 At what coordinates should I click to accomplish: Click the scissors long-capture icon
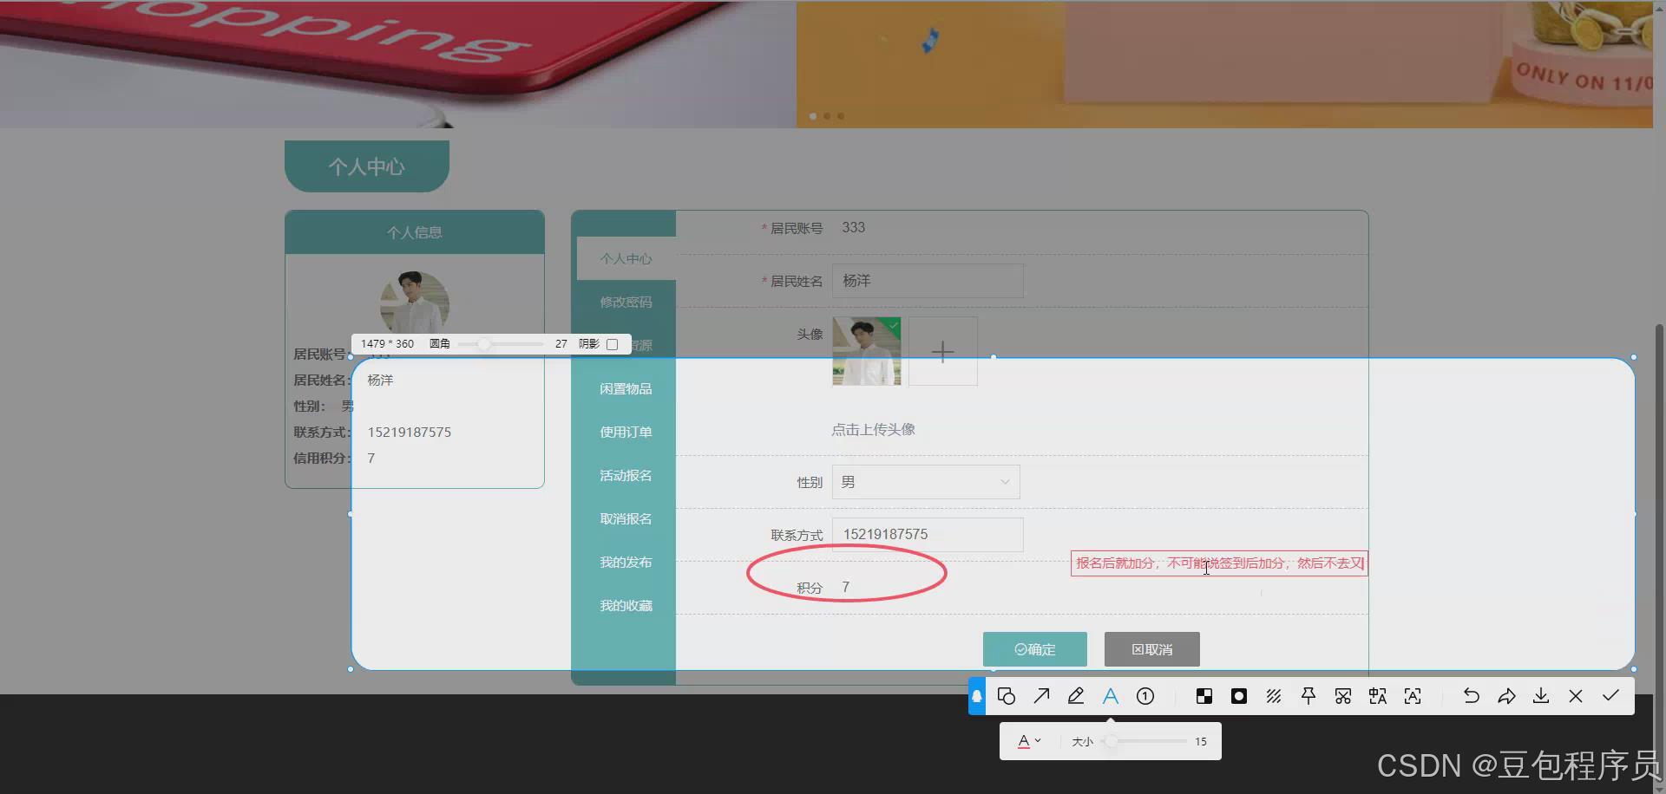tap(1343, 696)
